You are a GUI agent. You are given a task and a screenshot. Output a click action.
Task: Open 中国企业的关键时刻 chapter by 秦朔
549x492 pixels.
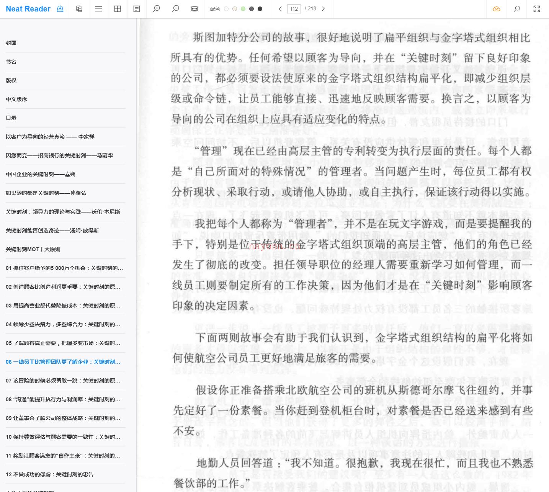click(x=65, y=174)
